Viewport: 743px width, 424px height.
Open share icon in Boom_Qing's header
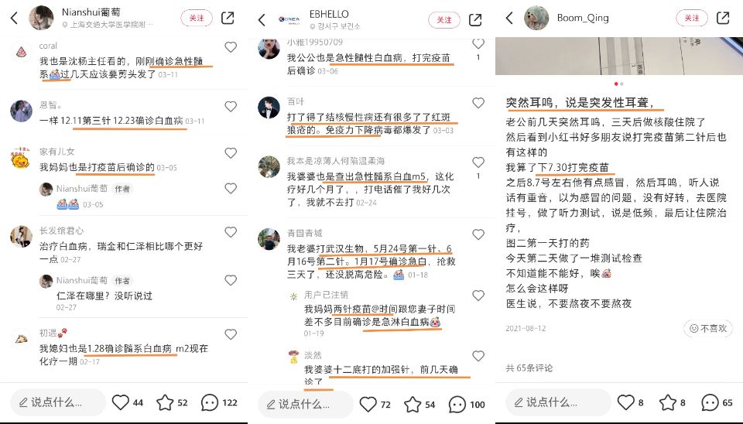[x=723, y=18]
